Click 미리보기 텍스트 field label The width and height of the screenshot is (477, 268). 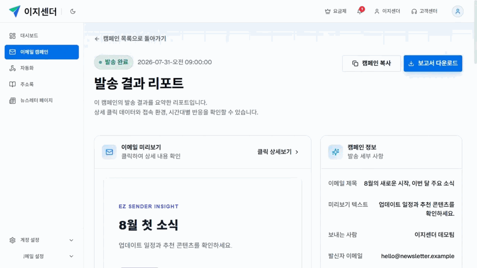coord(348,205)
